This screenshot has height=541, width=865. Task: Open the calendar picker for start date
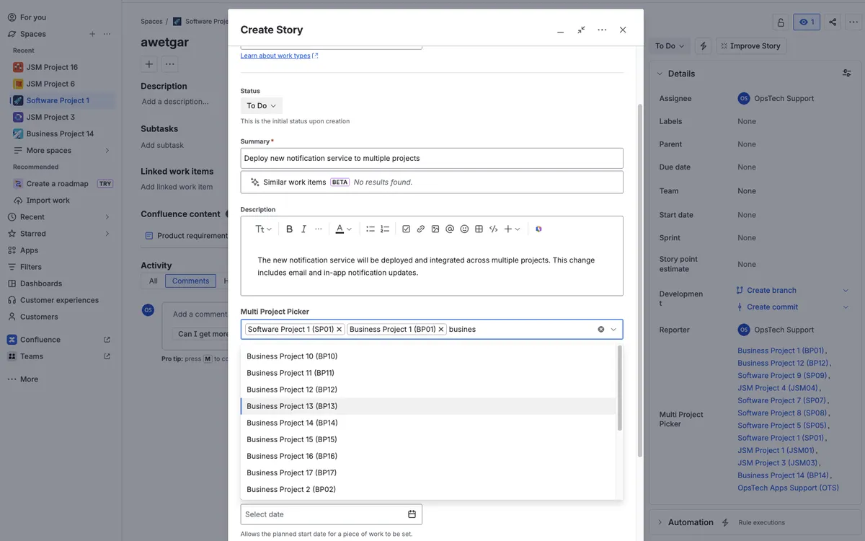[412, 514]
